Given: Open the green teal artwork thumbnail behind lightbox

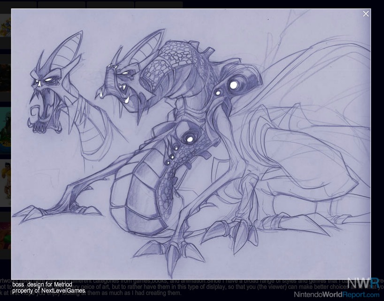Looking at the screenshot, I should tap(5, 130).
